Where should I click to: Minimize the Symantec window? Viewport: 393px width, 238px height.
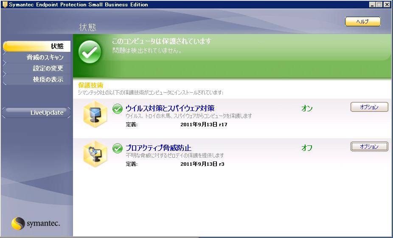[x=372, y=5]
